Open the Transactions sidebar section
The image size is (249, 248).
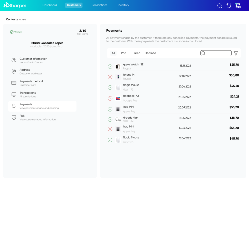click(43, 94)
